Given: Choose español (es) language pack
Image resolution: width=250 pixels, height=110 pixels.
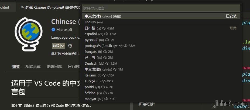Looking at the screenshot, I should [161, 34].
